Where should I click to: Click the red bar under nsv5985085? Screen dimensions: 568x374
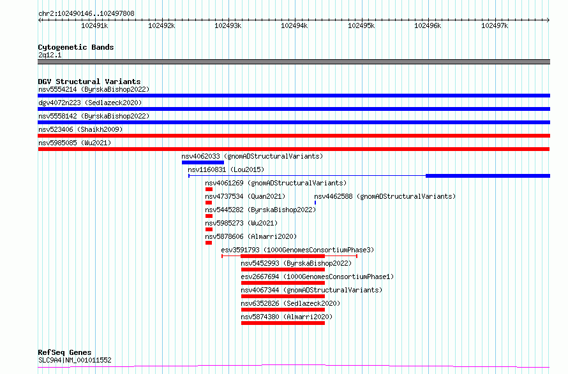coord(294,149)
